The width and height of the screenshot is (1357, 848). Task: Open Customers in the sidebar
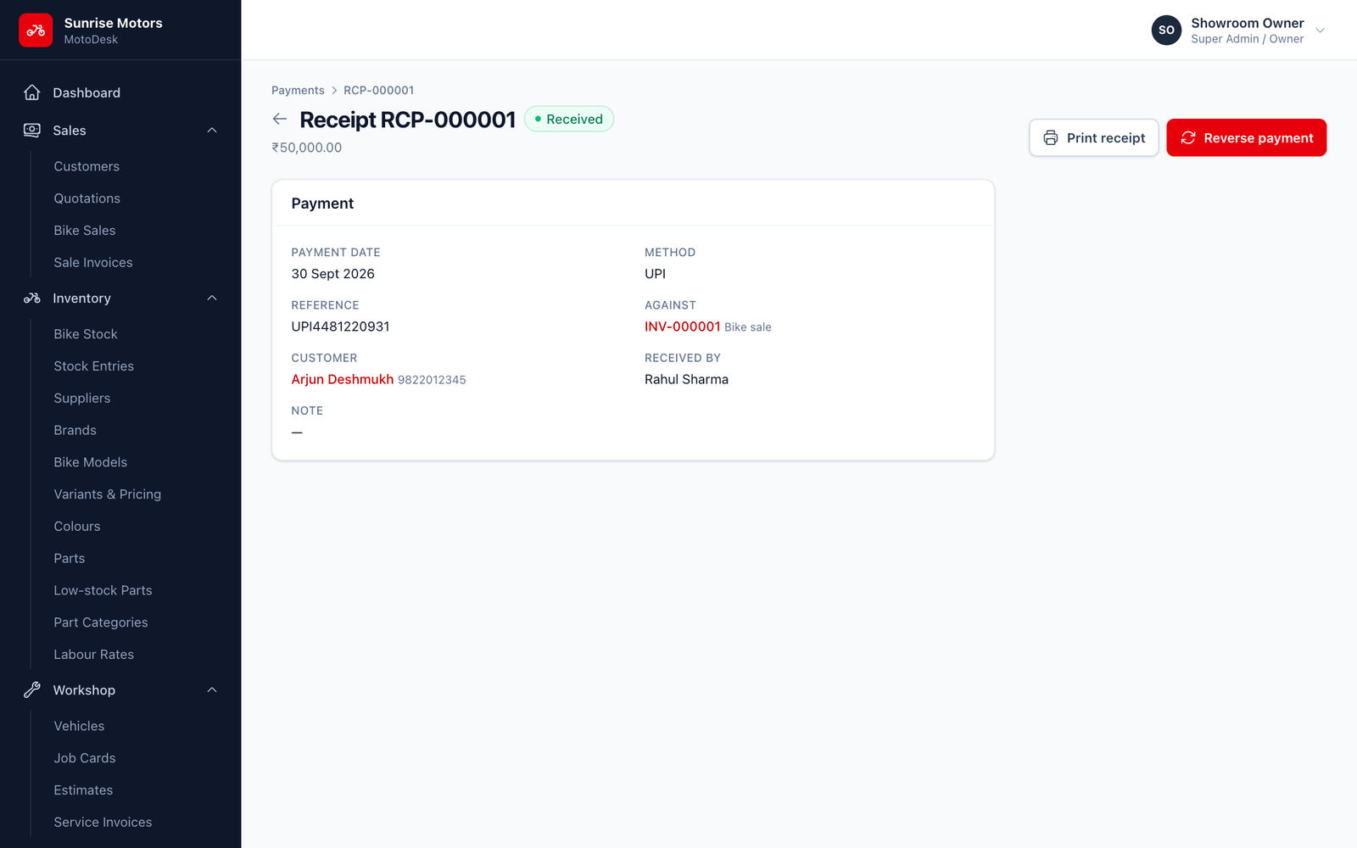tap(87, 166)
